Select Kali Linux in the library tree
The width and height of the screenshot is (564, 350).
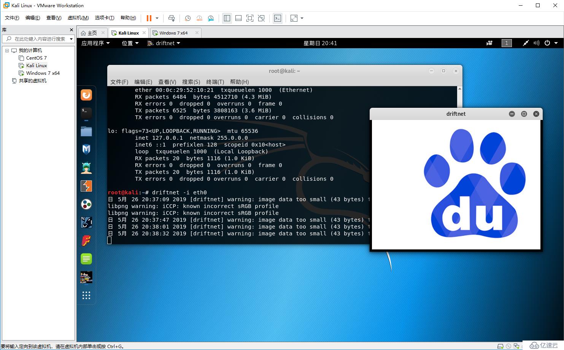pos(37,66)
